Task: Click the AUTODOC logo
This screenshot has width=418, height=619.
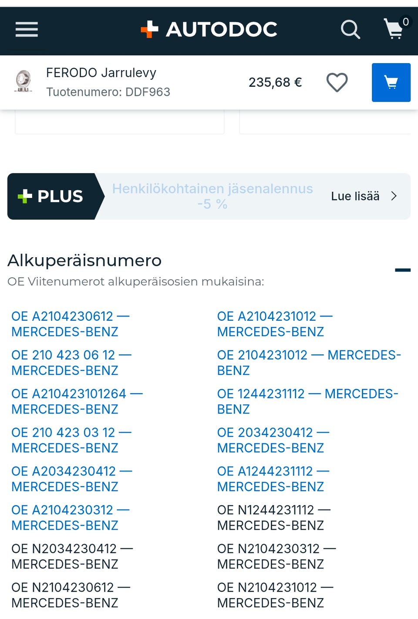Action: [209, 30]
